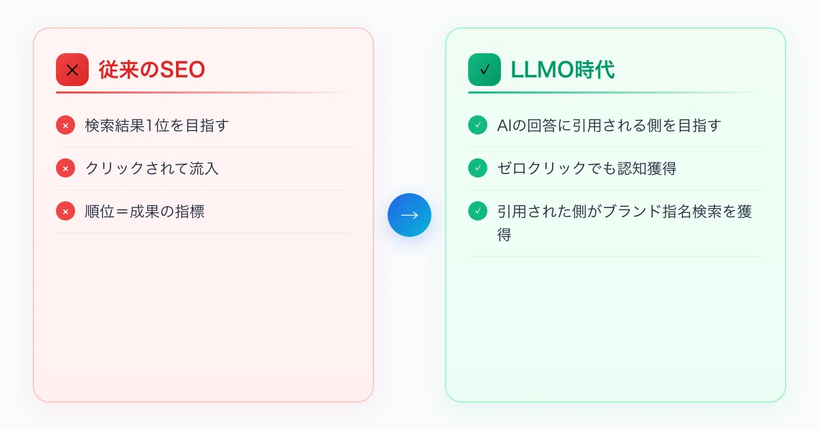819x430 pixels.
Task: Click the green checkmark icon beside LLMO時代
Action: [485, 70]
